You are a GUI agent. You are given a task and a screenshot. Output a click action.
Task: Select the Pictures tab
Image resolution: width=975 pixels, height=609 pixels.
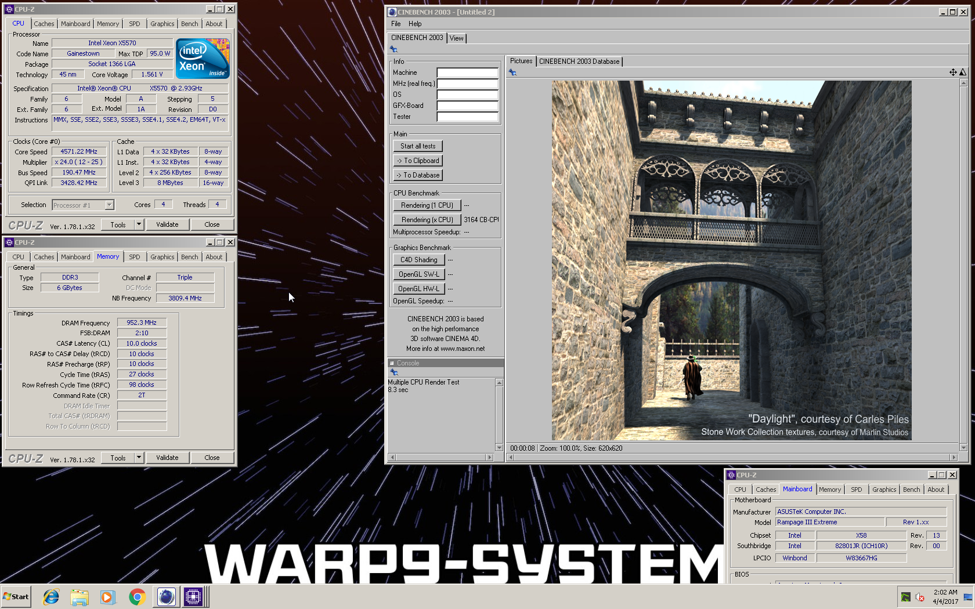click(x=521, y=61)
